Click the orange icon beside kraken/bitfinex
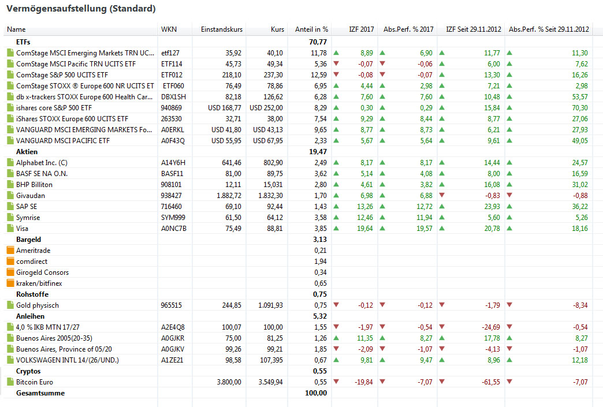The height and width of the screenshot is (407, 603). pos(10,283)
